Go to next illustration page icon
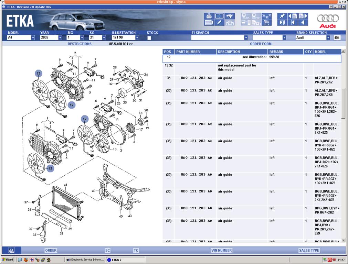Viewport: 348px width, 264px height. tap(303, 16)
